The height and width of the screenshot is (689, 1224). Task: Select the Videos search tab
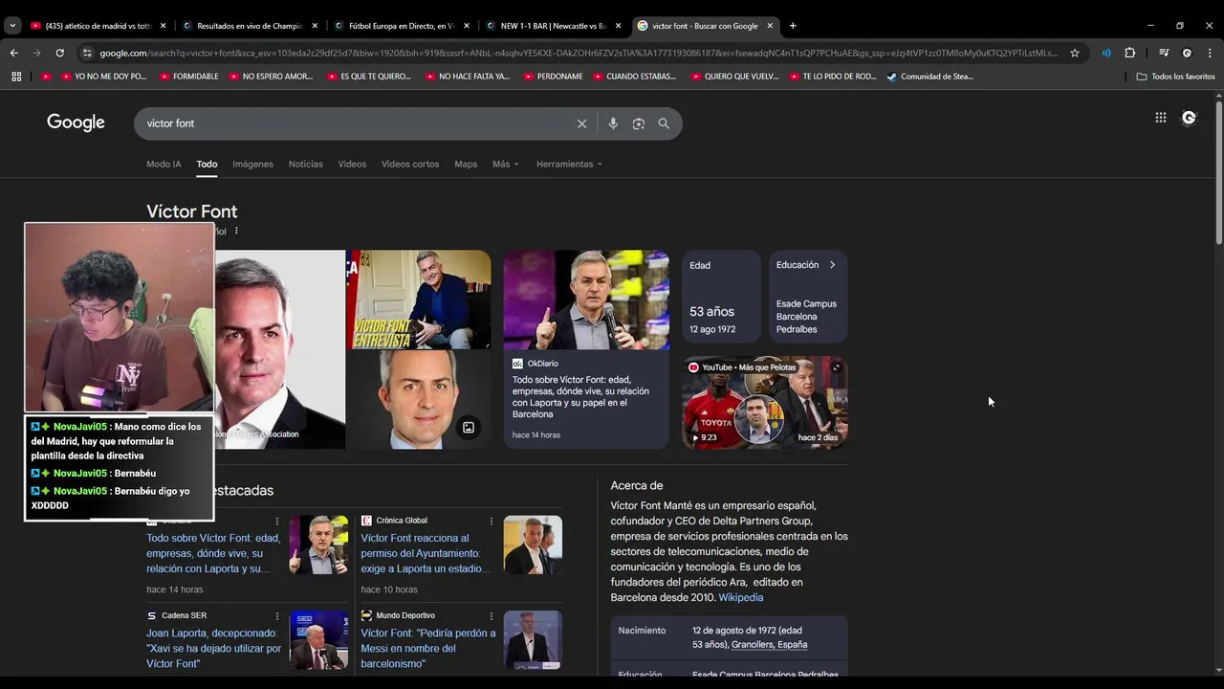[x=352, y=164]
